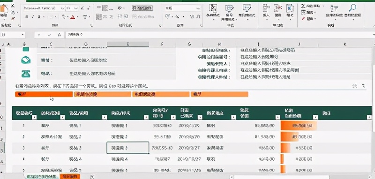Select the Format Painter brush
Image resolution: width=375 pixels, height=179 pixels.
click(13, 18)
